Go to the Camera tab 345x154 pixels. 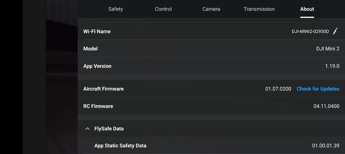point(211,9)
